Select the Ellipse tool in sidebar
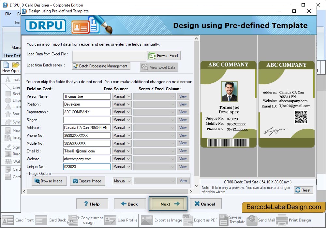The height and width of the screenshot is (228, 326). coord(12,100)
